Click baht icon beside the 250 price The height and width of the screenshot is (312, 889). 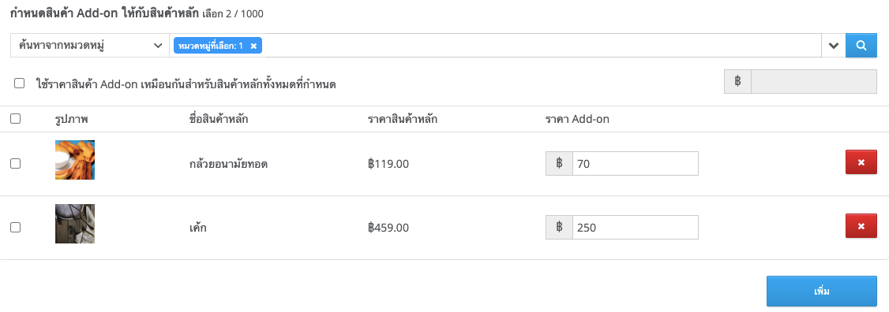pyautogui.click(x=559, y=227)
